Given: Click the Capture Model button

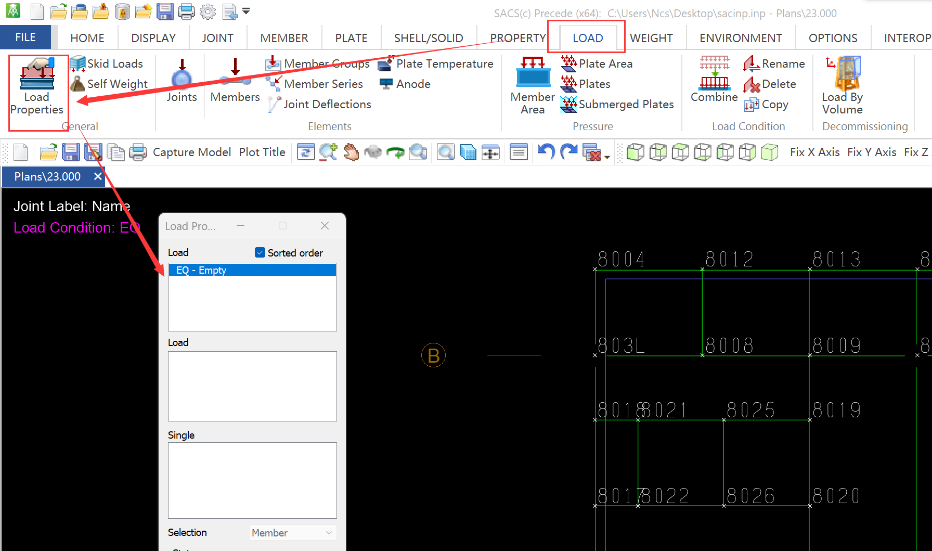Looking at the screenshot, I should 191,152.
